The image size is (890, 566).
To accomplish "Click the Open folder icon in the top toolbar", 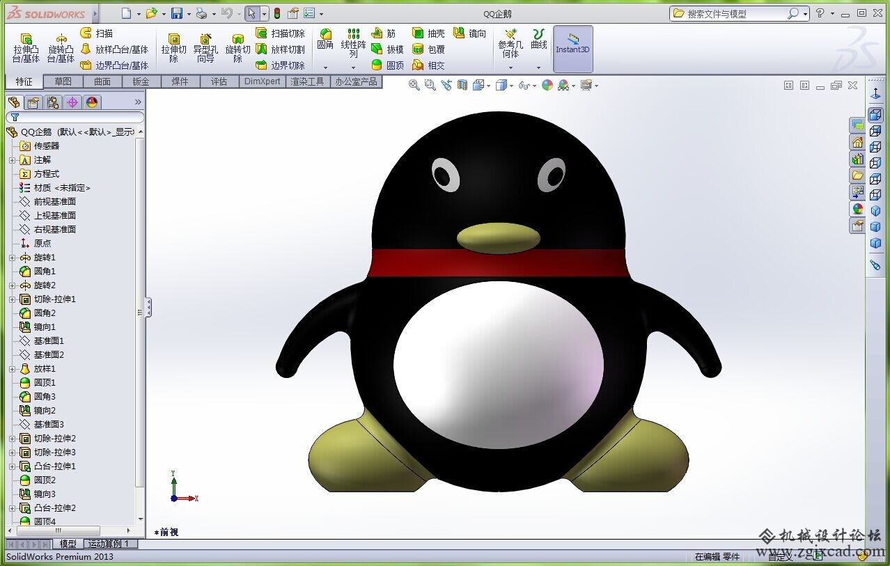I will (x=151, y=13).
